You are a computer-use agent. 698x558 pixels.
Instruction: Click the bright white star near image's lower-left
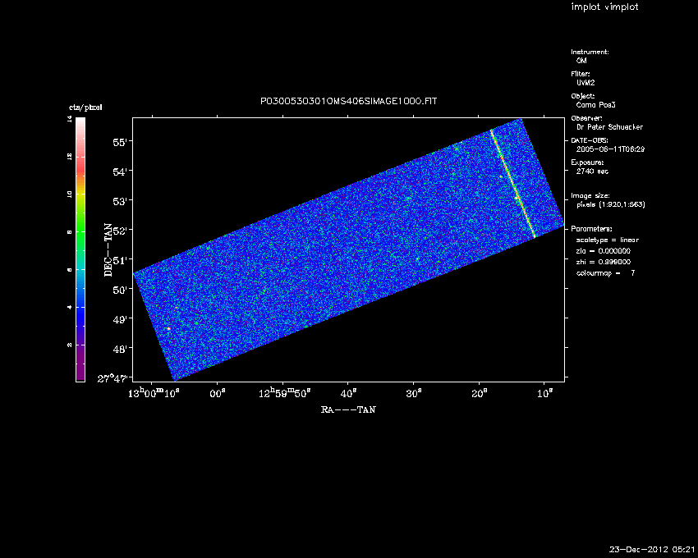[x=168, y=329]
